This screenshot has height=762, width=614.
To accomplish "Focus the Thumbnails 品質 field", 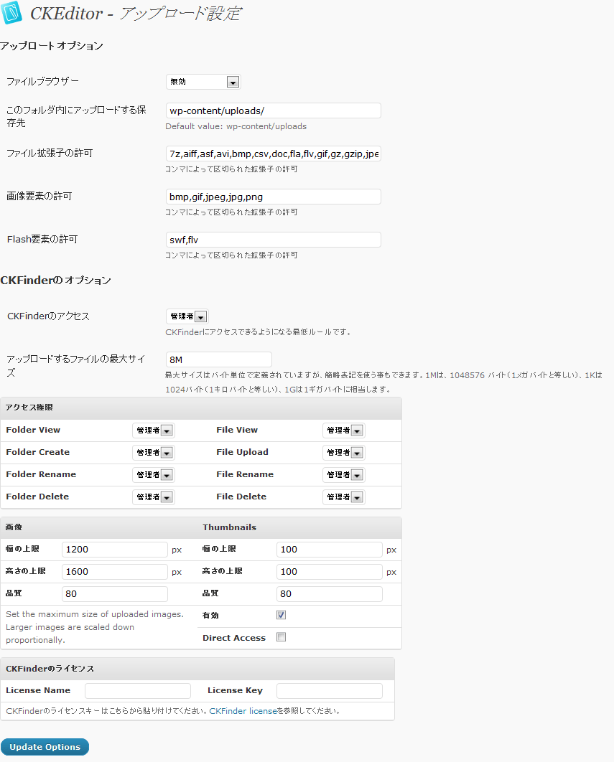I will click(x=330, y=594).
